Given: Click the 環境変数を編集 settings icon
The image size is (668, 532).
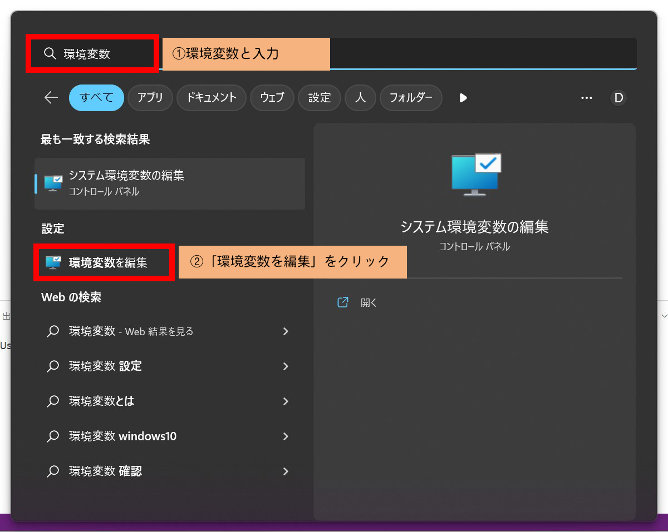Looking at the screenshot, I should coord(52,262).
